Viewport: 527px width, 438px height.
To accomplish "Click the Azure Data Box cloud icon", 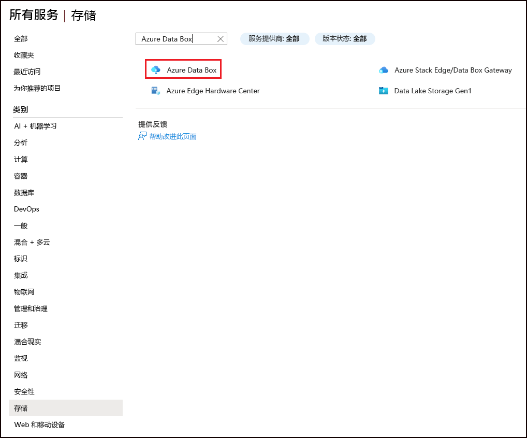I will click(x=156, y=69).
